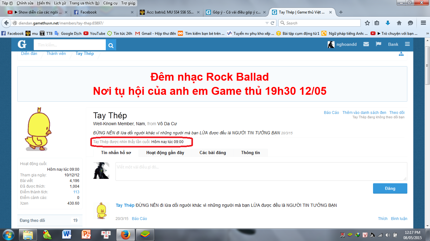Image resolution: width=430 pixels, height=241 pixels.
Task: Switch to the 'Acc: batrix1 MU' browser tab
Action: point(169,12)
